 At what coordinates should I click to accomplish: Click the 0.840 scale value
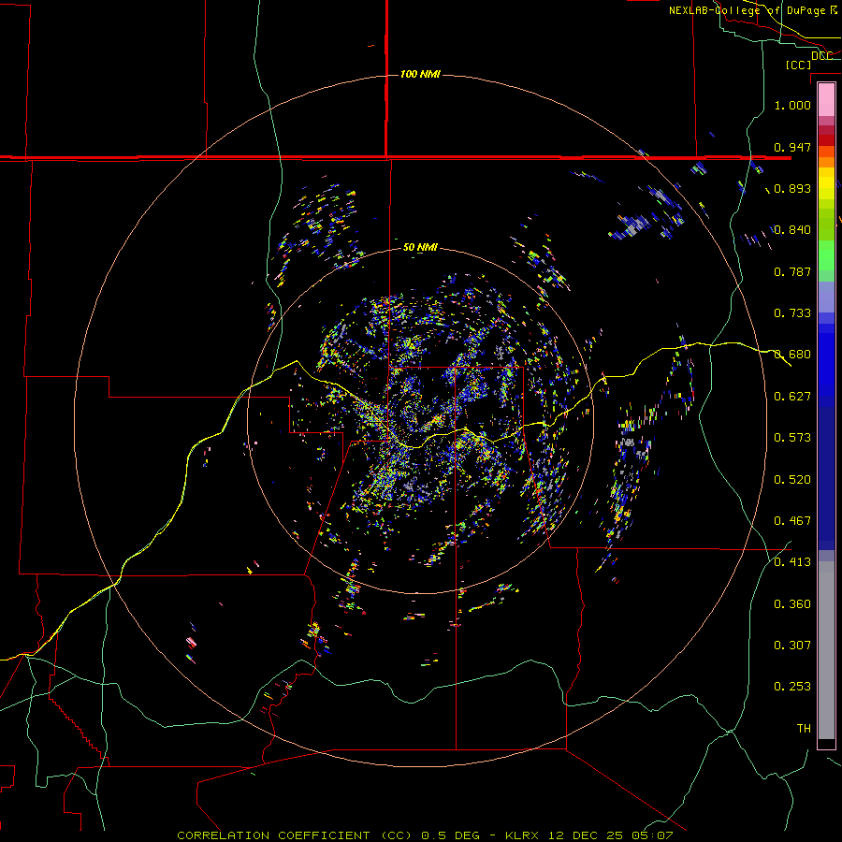click(792, 230)
